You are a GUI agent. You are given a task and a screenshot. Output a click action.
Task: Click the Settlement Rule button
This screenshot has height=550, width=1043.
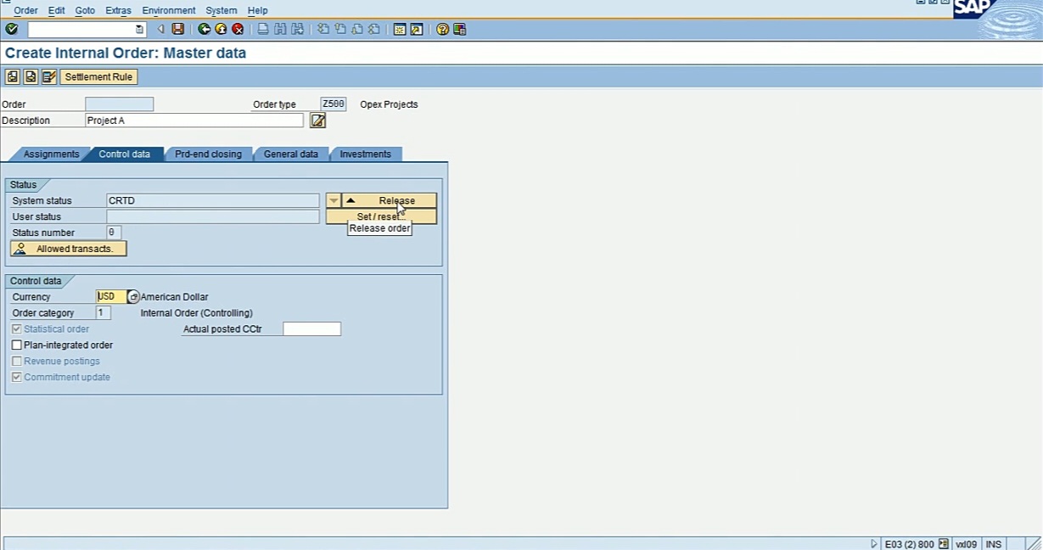coord(98,76)
